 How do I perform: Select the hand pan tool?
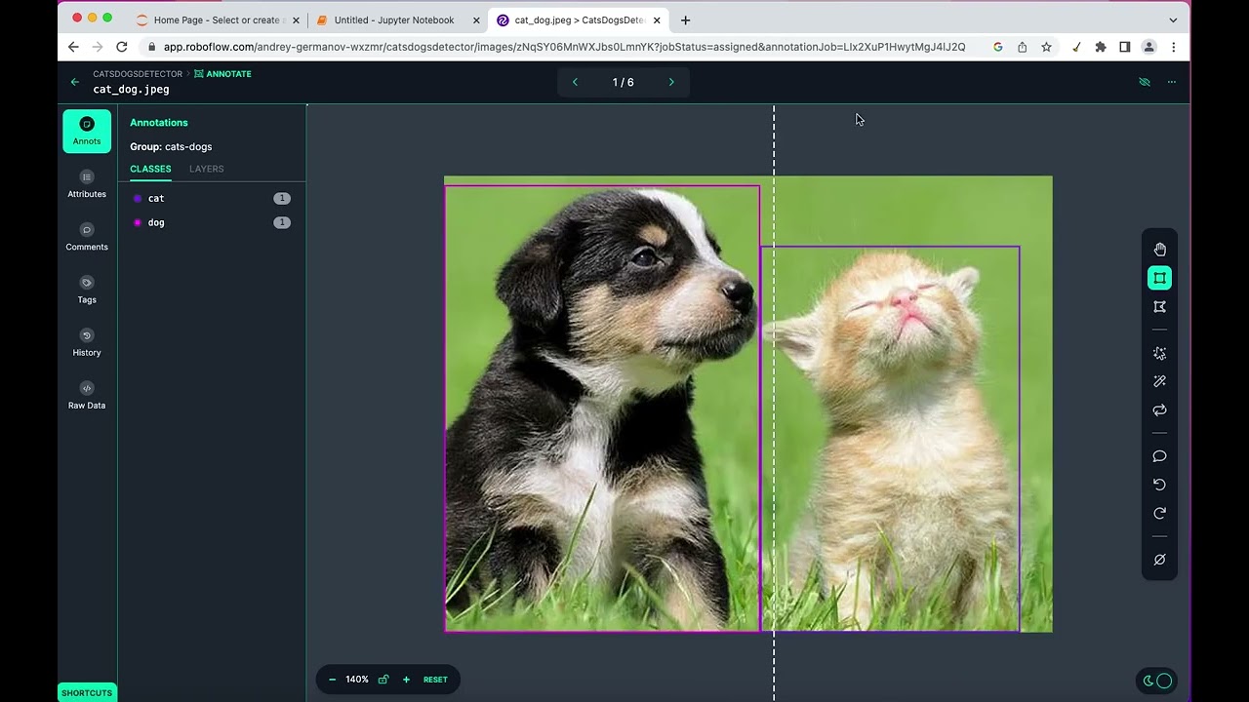1160,248
